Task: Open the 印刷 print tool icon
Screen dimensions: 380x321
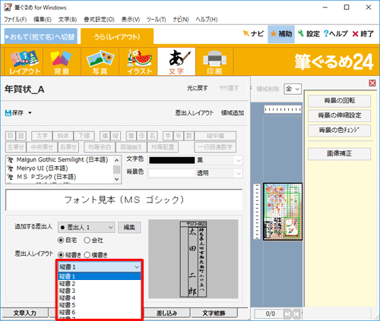Action: (214, 61)
